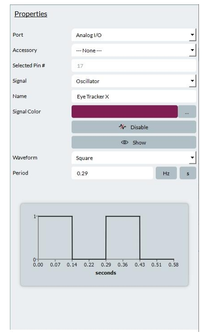203x336 pixels.
Task: Click the waveform icon on the Disable button
Action: click(122, 127)
